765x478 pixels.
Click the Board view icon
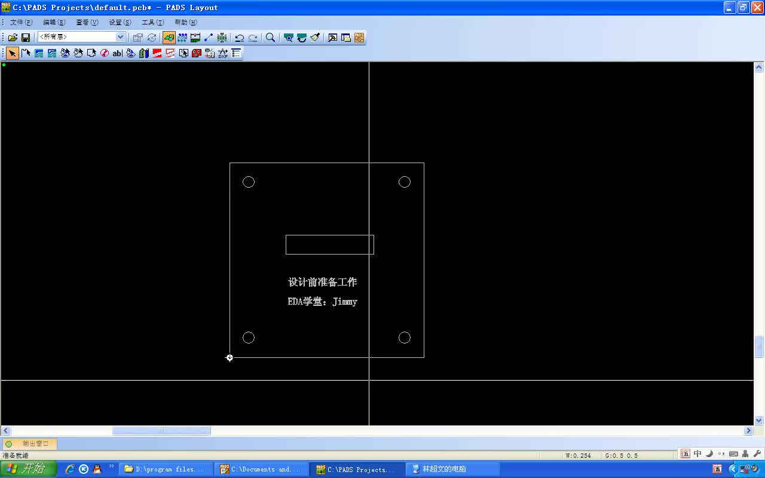coord(289,37)
